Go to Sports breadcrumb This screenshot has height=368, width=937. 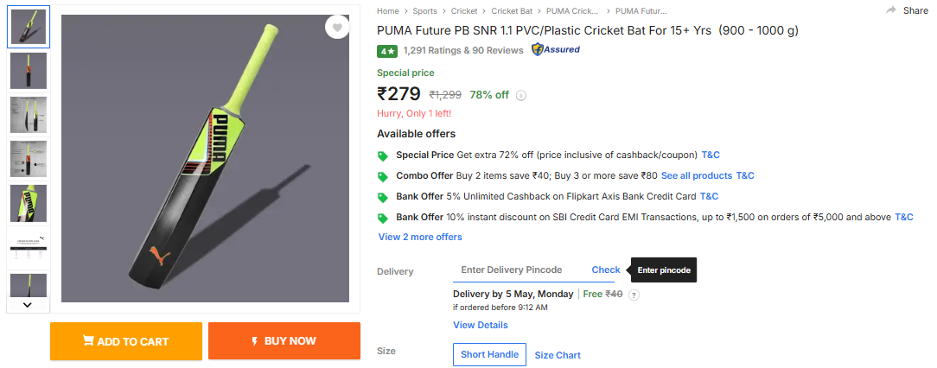[424, 11]
